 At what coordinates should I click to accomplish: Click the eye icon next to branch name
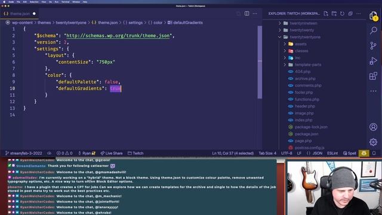49,153
